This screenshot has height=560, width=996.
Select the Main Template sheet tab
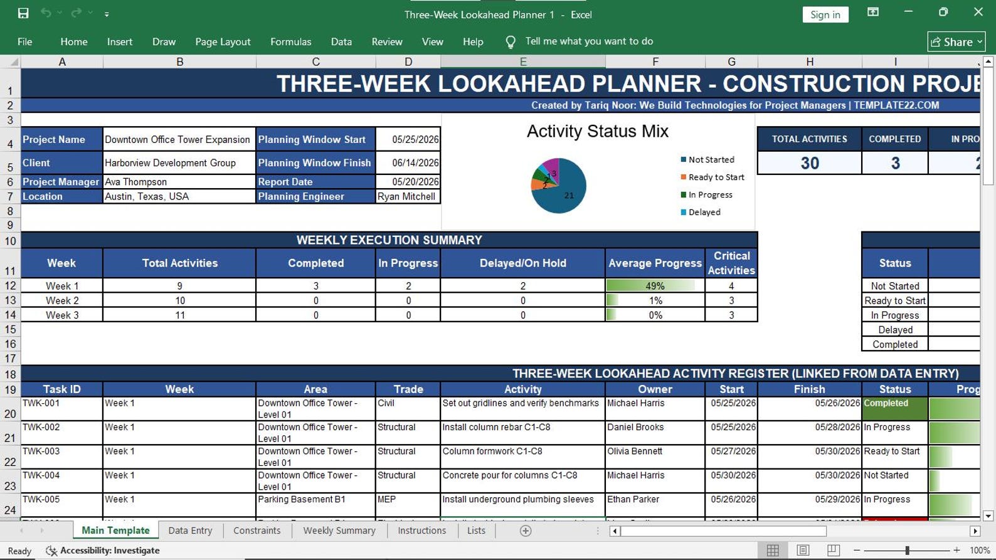pyautogui.click(x=115, y=531)
